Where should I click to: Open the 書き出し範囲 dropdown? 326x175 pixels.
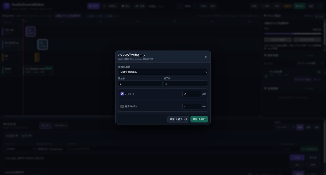click(163, 72)
